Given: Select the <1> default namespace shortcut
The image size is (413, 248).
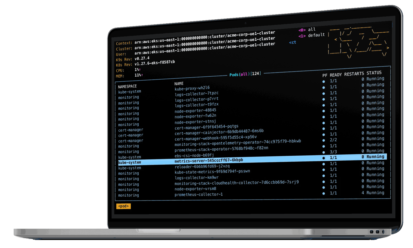Looking at the screenshot, I should (x=311, y=35).
